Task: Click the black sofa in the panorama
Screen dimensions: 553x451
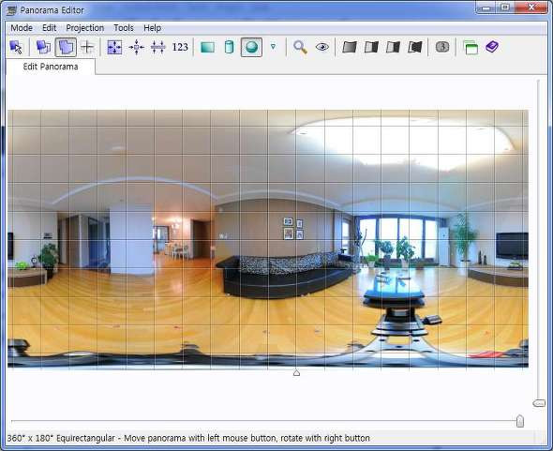Action: click(287, 275)
